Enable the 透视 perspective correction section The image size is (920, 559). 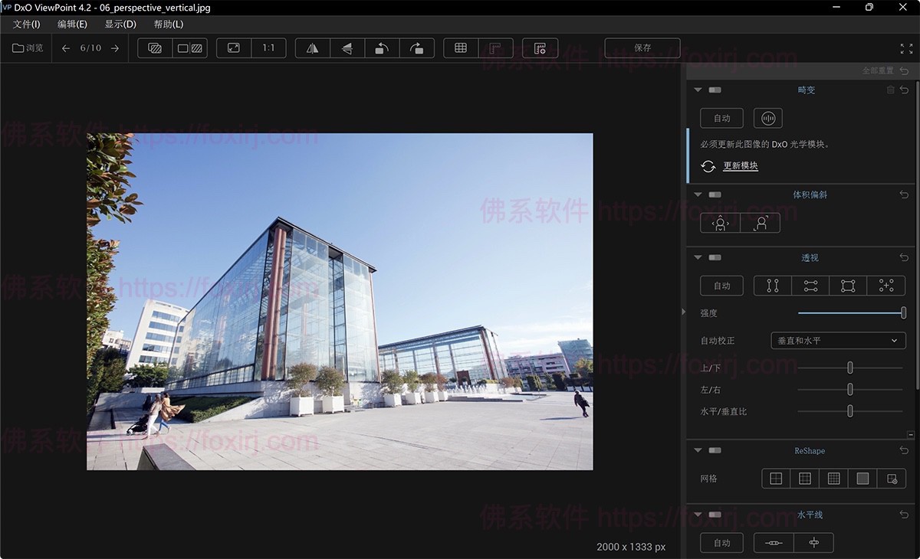click(714, 257)
